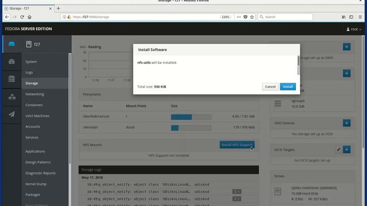Close the Storage - f27 tab

point(50,9)
